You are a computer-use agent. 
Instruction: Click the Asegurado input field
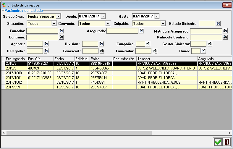tap(122, 31)
